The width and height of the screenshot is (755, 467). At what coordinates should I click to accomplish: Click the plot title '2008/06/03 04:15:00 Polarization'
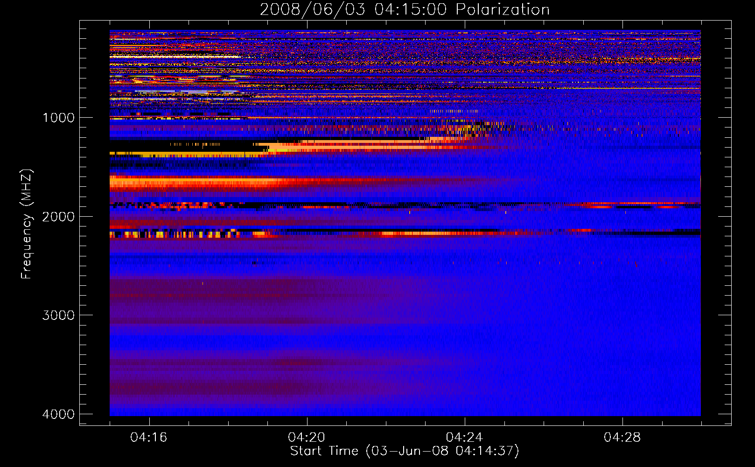(x=405, y=9)
